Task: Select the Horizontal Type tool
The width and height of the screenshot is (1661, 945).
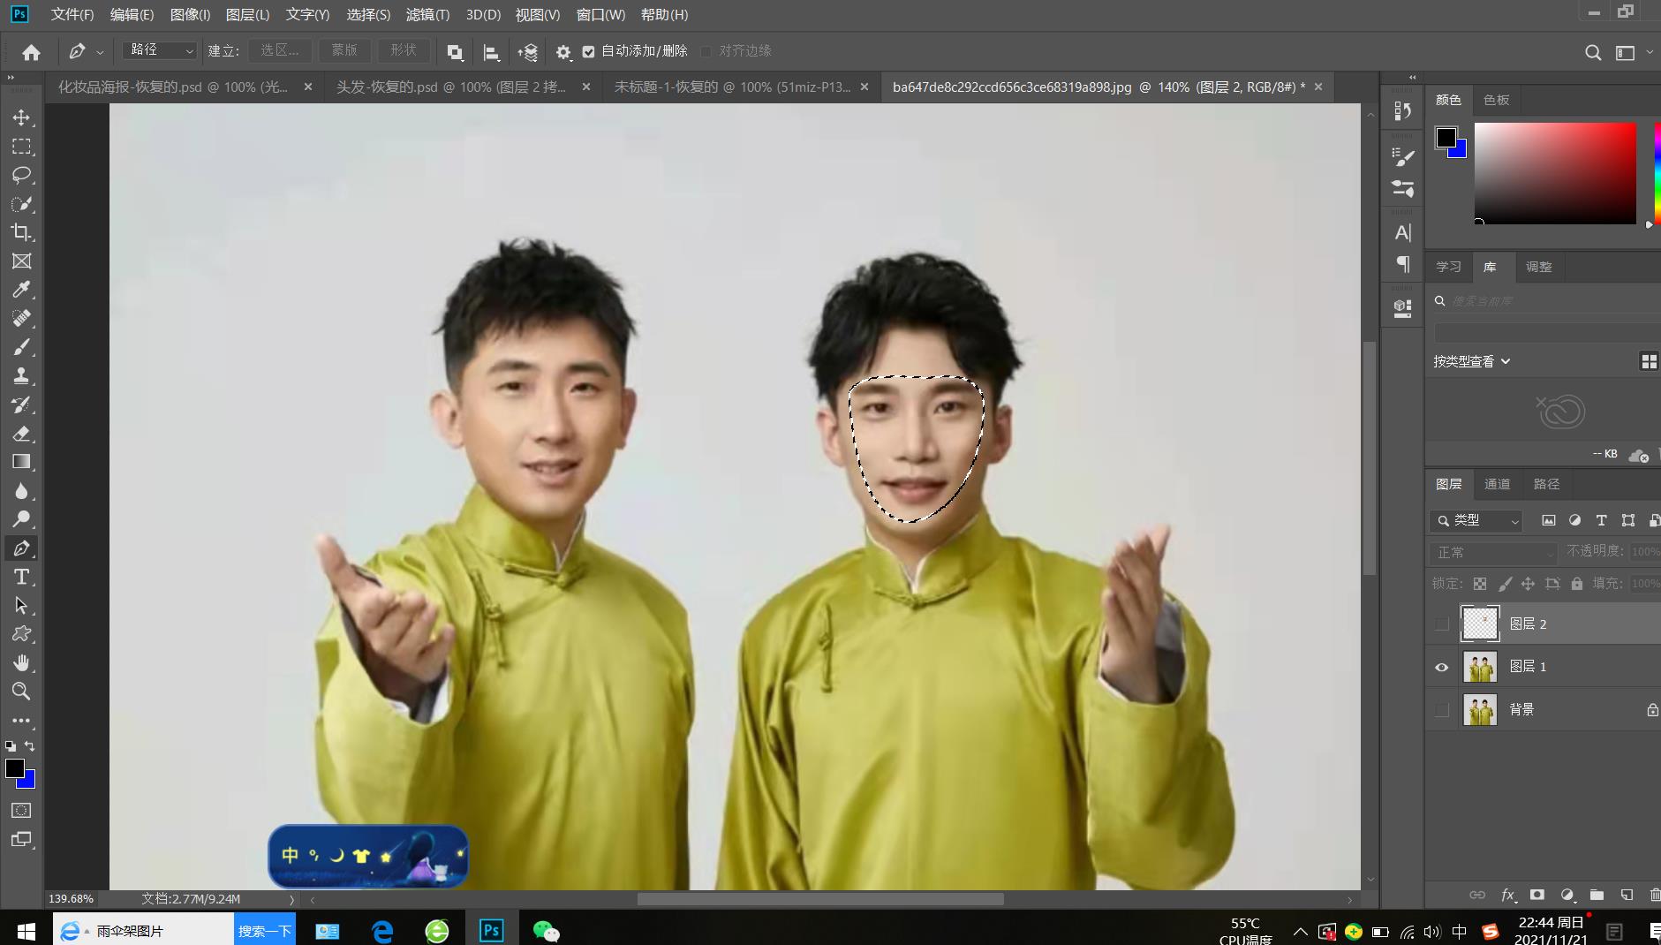Action: coord(21,577)
